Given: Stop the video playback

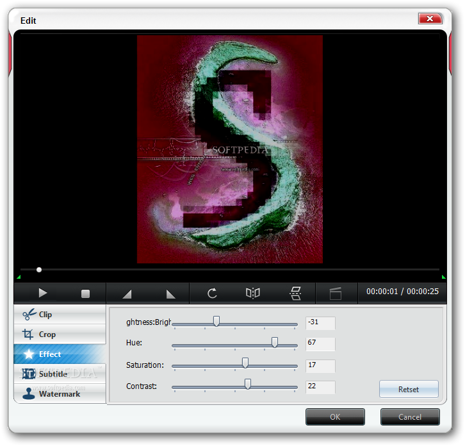Looking at the screenshot, I should pyautogui.click(x=85, y=293).
